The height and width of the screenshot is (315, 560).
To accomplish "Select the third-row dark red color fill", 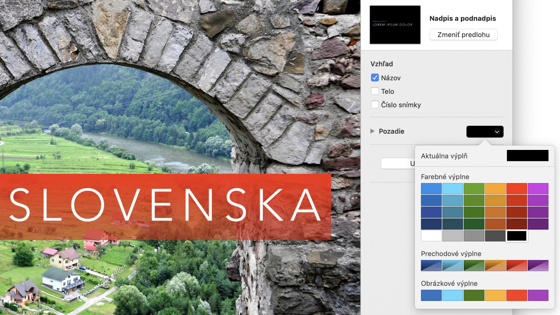I will (517, 212).
